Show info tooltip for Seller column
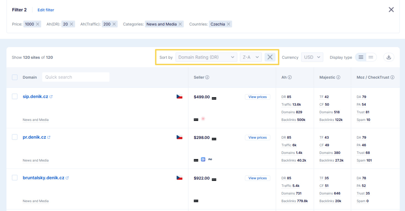 207,77
